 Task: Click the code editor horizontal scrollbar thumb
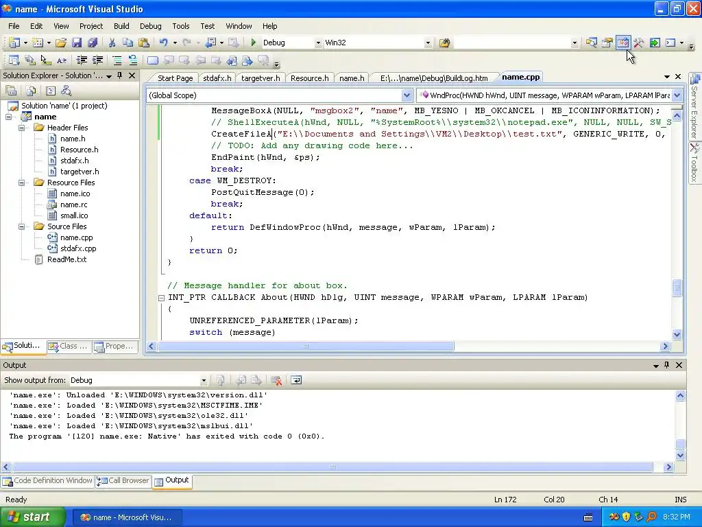point(306,346)
